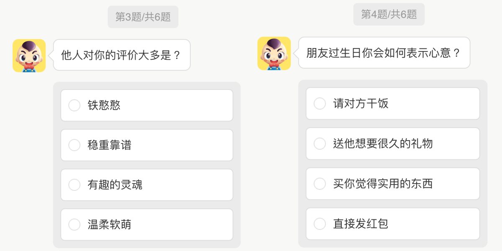The image size is (502, 251).
Task: Click the 有趣的灵魂 answer text
Action: [x=115, y=185]
